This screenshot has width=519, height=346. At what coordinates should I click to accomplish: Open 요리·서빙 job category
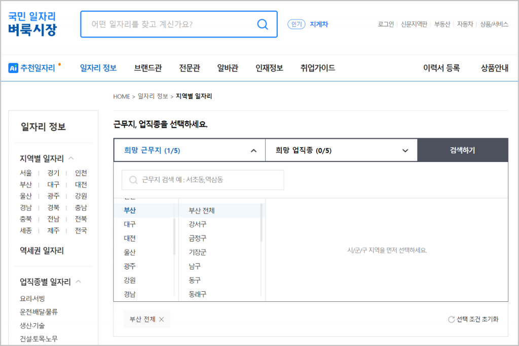[32, 299]
